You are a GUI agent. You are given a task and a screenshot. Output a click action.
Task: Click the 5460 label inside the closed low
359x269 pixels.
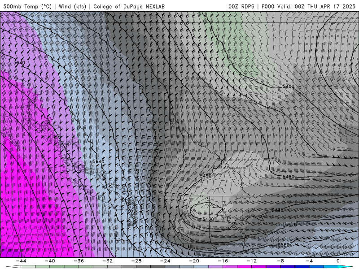(x=208, y=219)
